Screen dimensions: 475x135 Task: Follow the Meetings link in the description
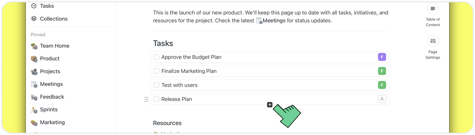coord(274,21)
